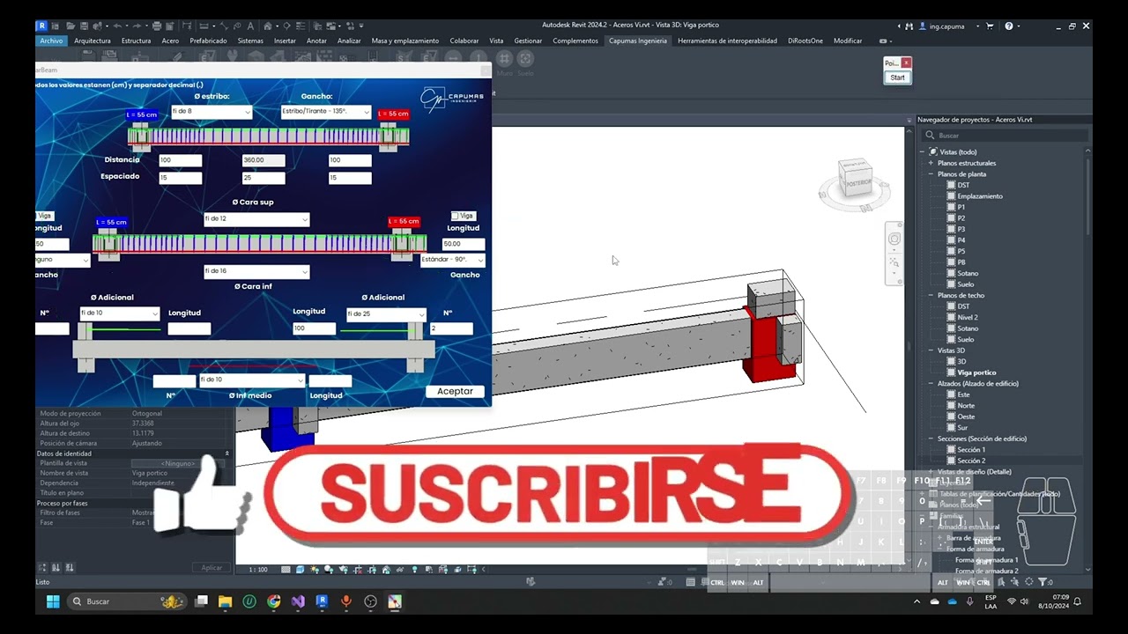
Task: Close the small 'Poi...' popup window
Action: coord(906,63)
